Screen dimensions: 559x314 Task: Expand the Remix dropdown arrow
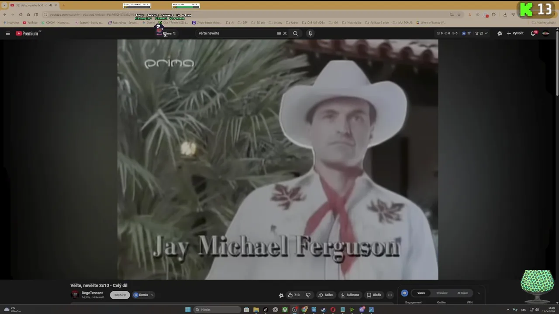152,295
